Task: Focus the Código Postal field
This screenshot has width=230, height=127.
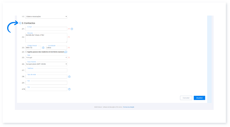Action: coord(33,48)
